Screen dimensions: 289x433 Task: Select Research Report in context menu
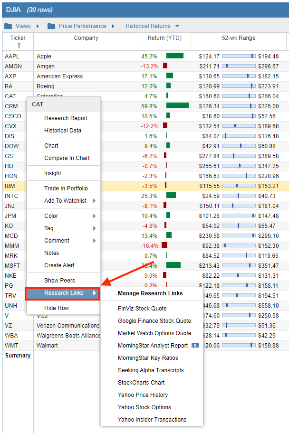tap(66, 118)
